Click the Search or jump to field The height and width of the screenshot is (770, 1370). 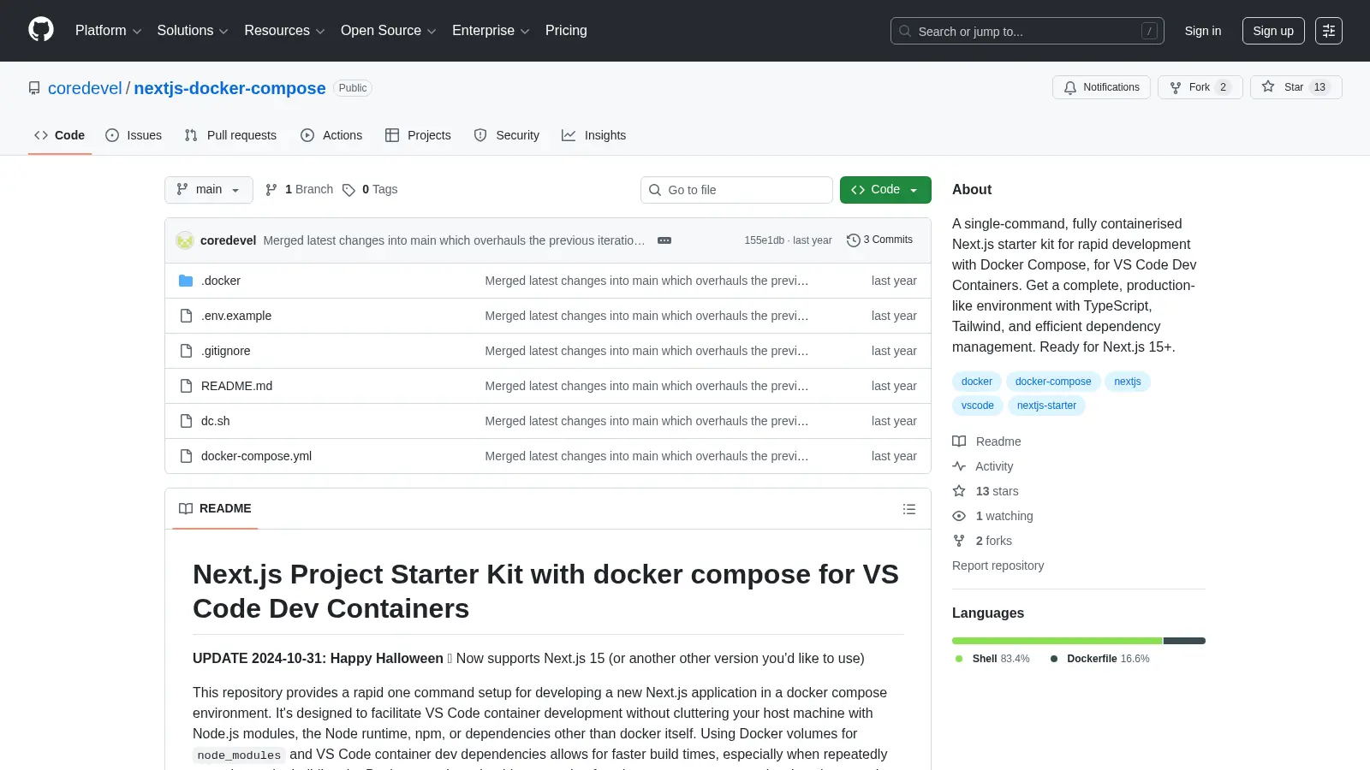click(x=1027, y=31)
